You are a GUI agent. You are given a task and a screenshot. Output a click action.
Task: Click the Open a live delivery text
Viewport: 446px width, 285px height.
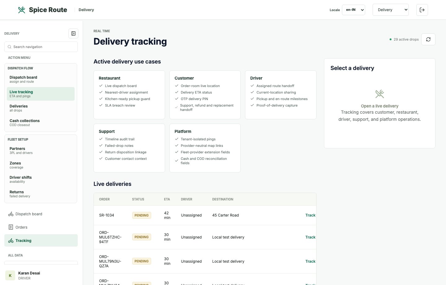pos(380,106)
